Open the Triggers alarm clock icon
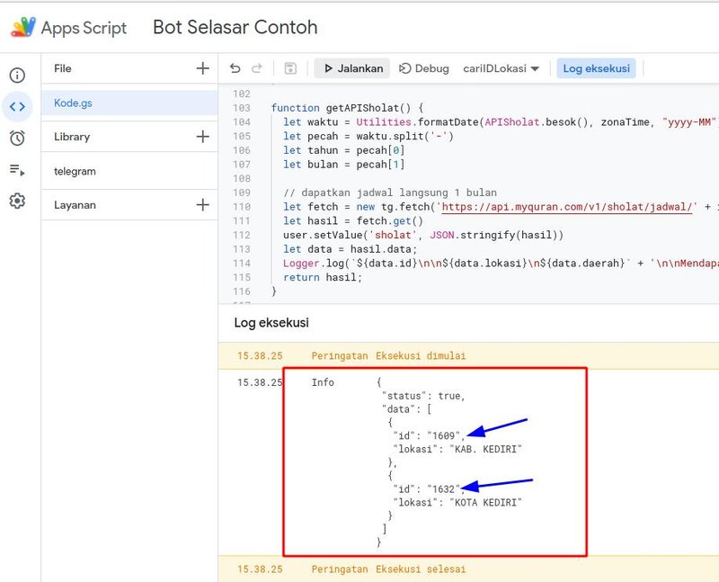 point(17,138)
